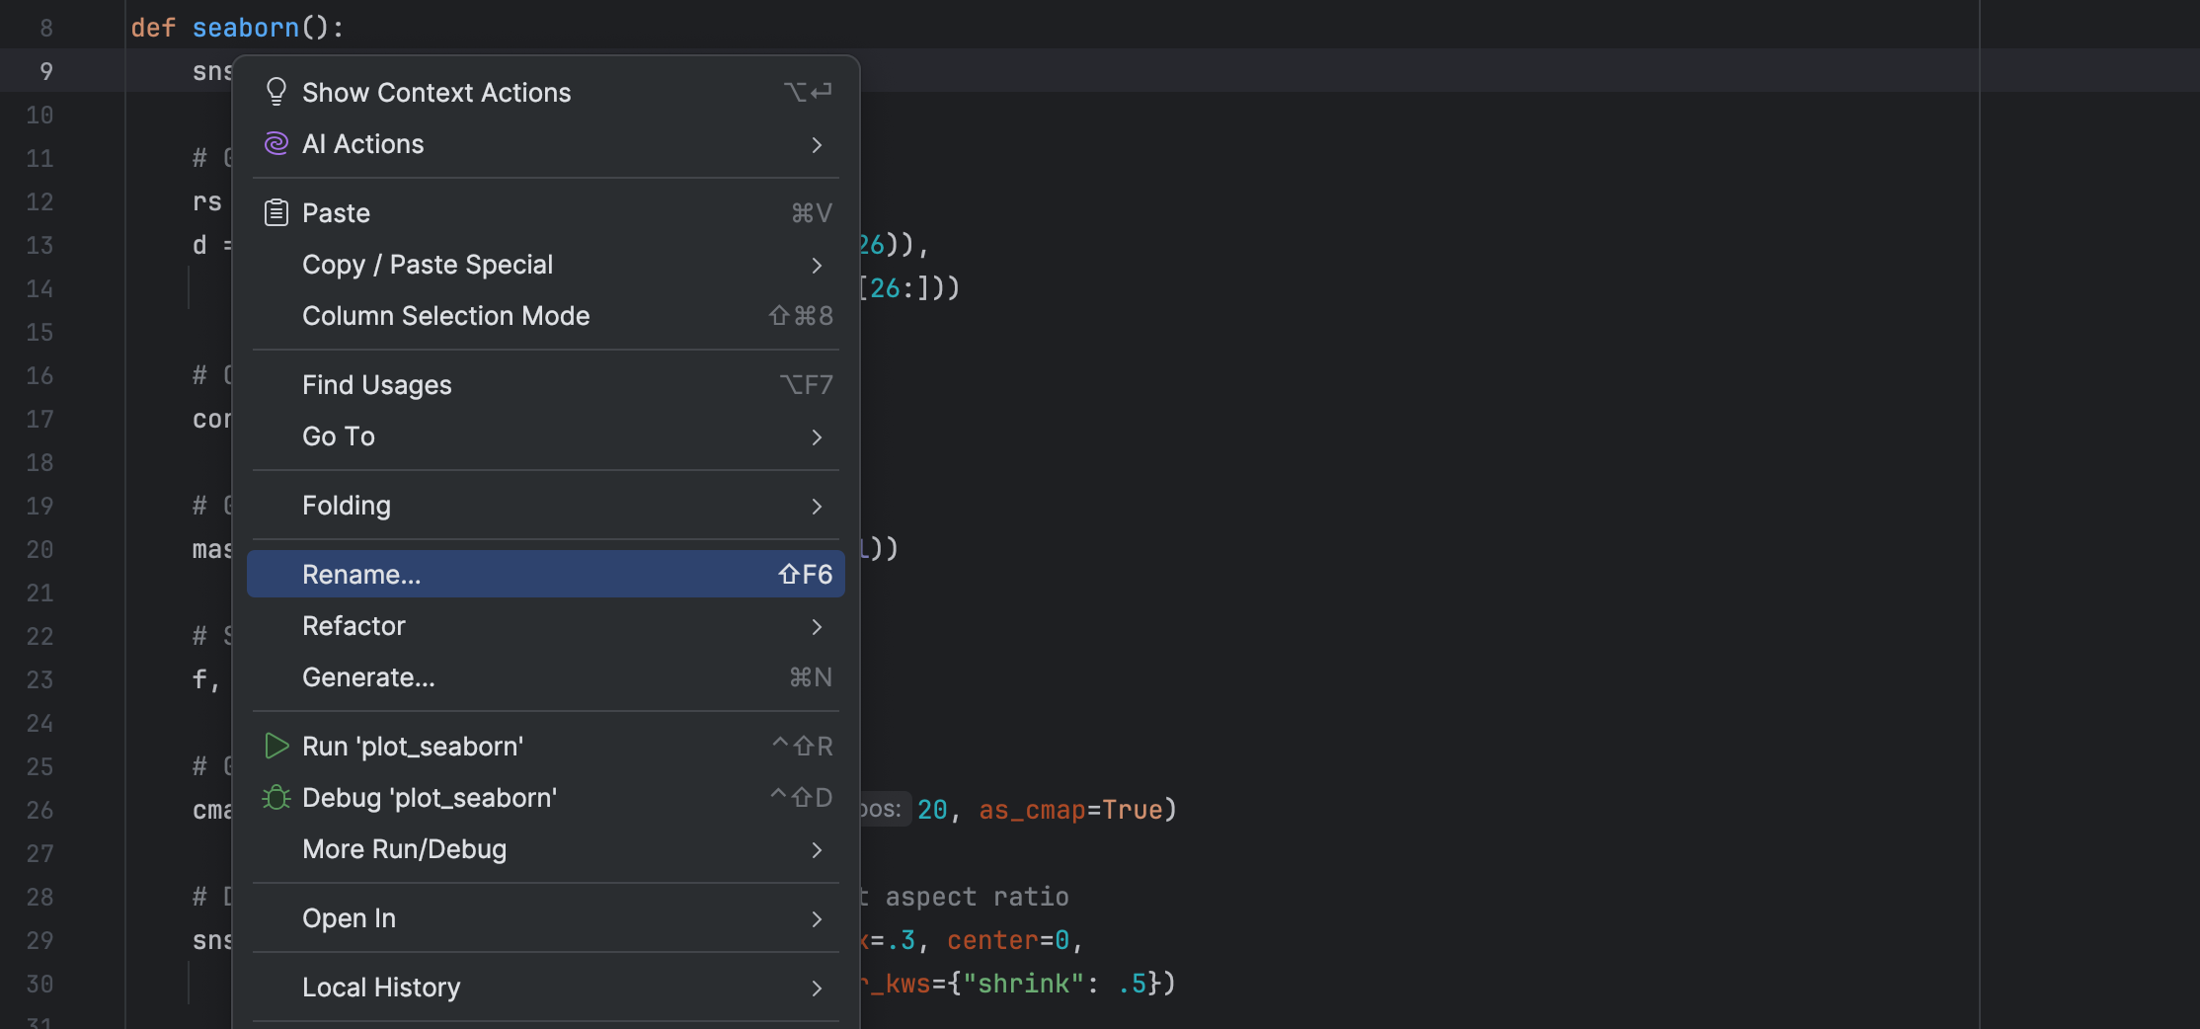Select Generate... menu item
The image size is (2200, 1029).
pos(368,677)
